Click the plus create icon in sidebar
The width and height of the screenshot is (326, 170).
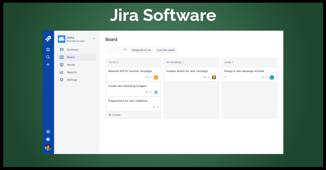coord(48,65)
